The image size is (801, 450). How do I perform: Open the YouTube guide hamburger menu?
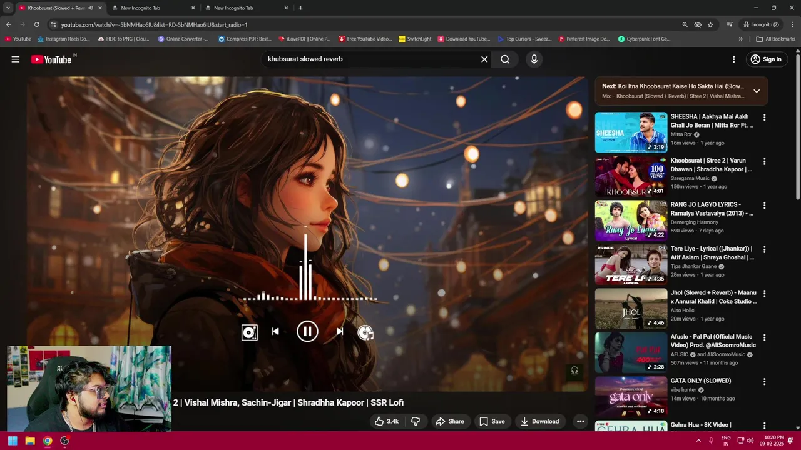[15, 59]
